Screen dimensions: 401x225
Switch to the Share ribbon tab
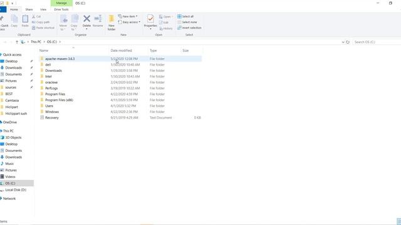pyautogui.click(x=29, y=9)
